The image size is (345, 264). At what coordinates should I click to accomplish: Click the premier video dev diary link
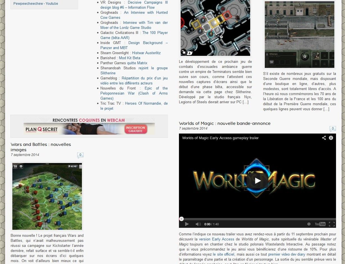pos(287,254)
